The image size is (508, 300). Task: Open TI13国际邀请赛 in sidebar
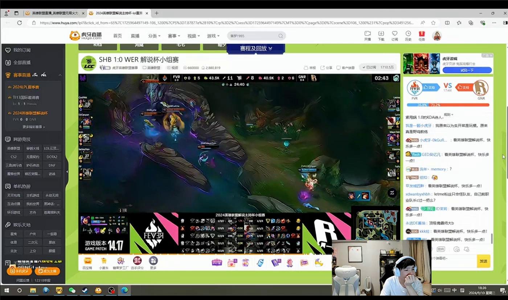tap(26, 97)
